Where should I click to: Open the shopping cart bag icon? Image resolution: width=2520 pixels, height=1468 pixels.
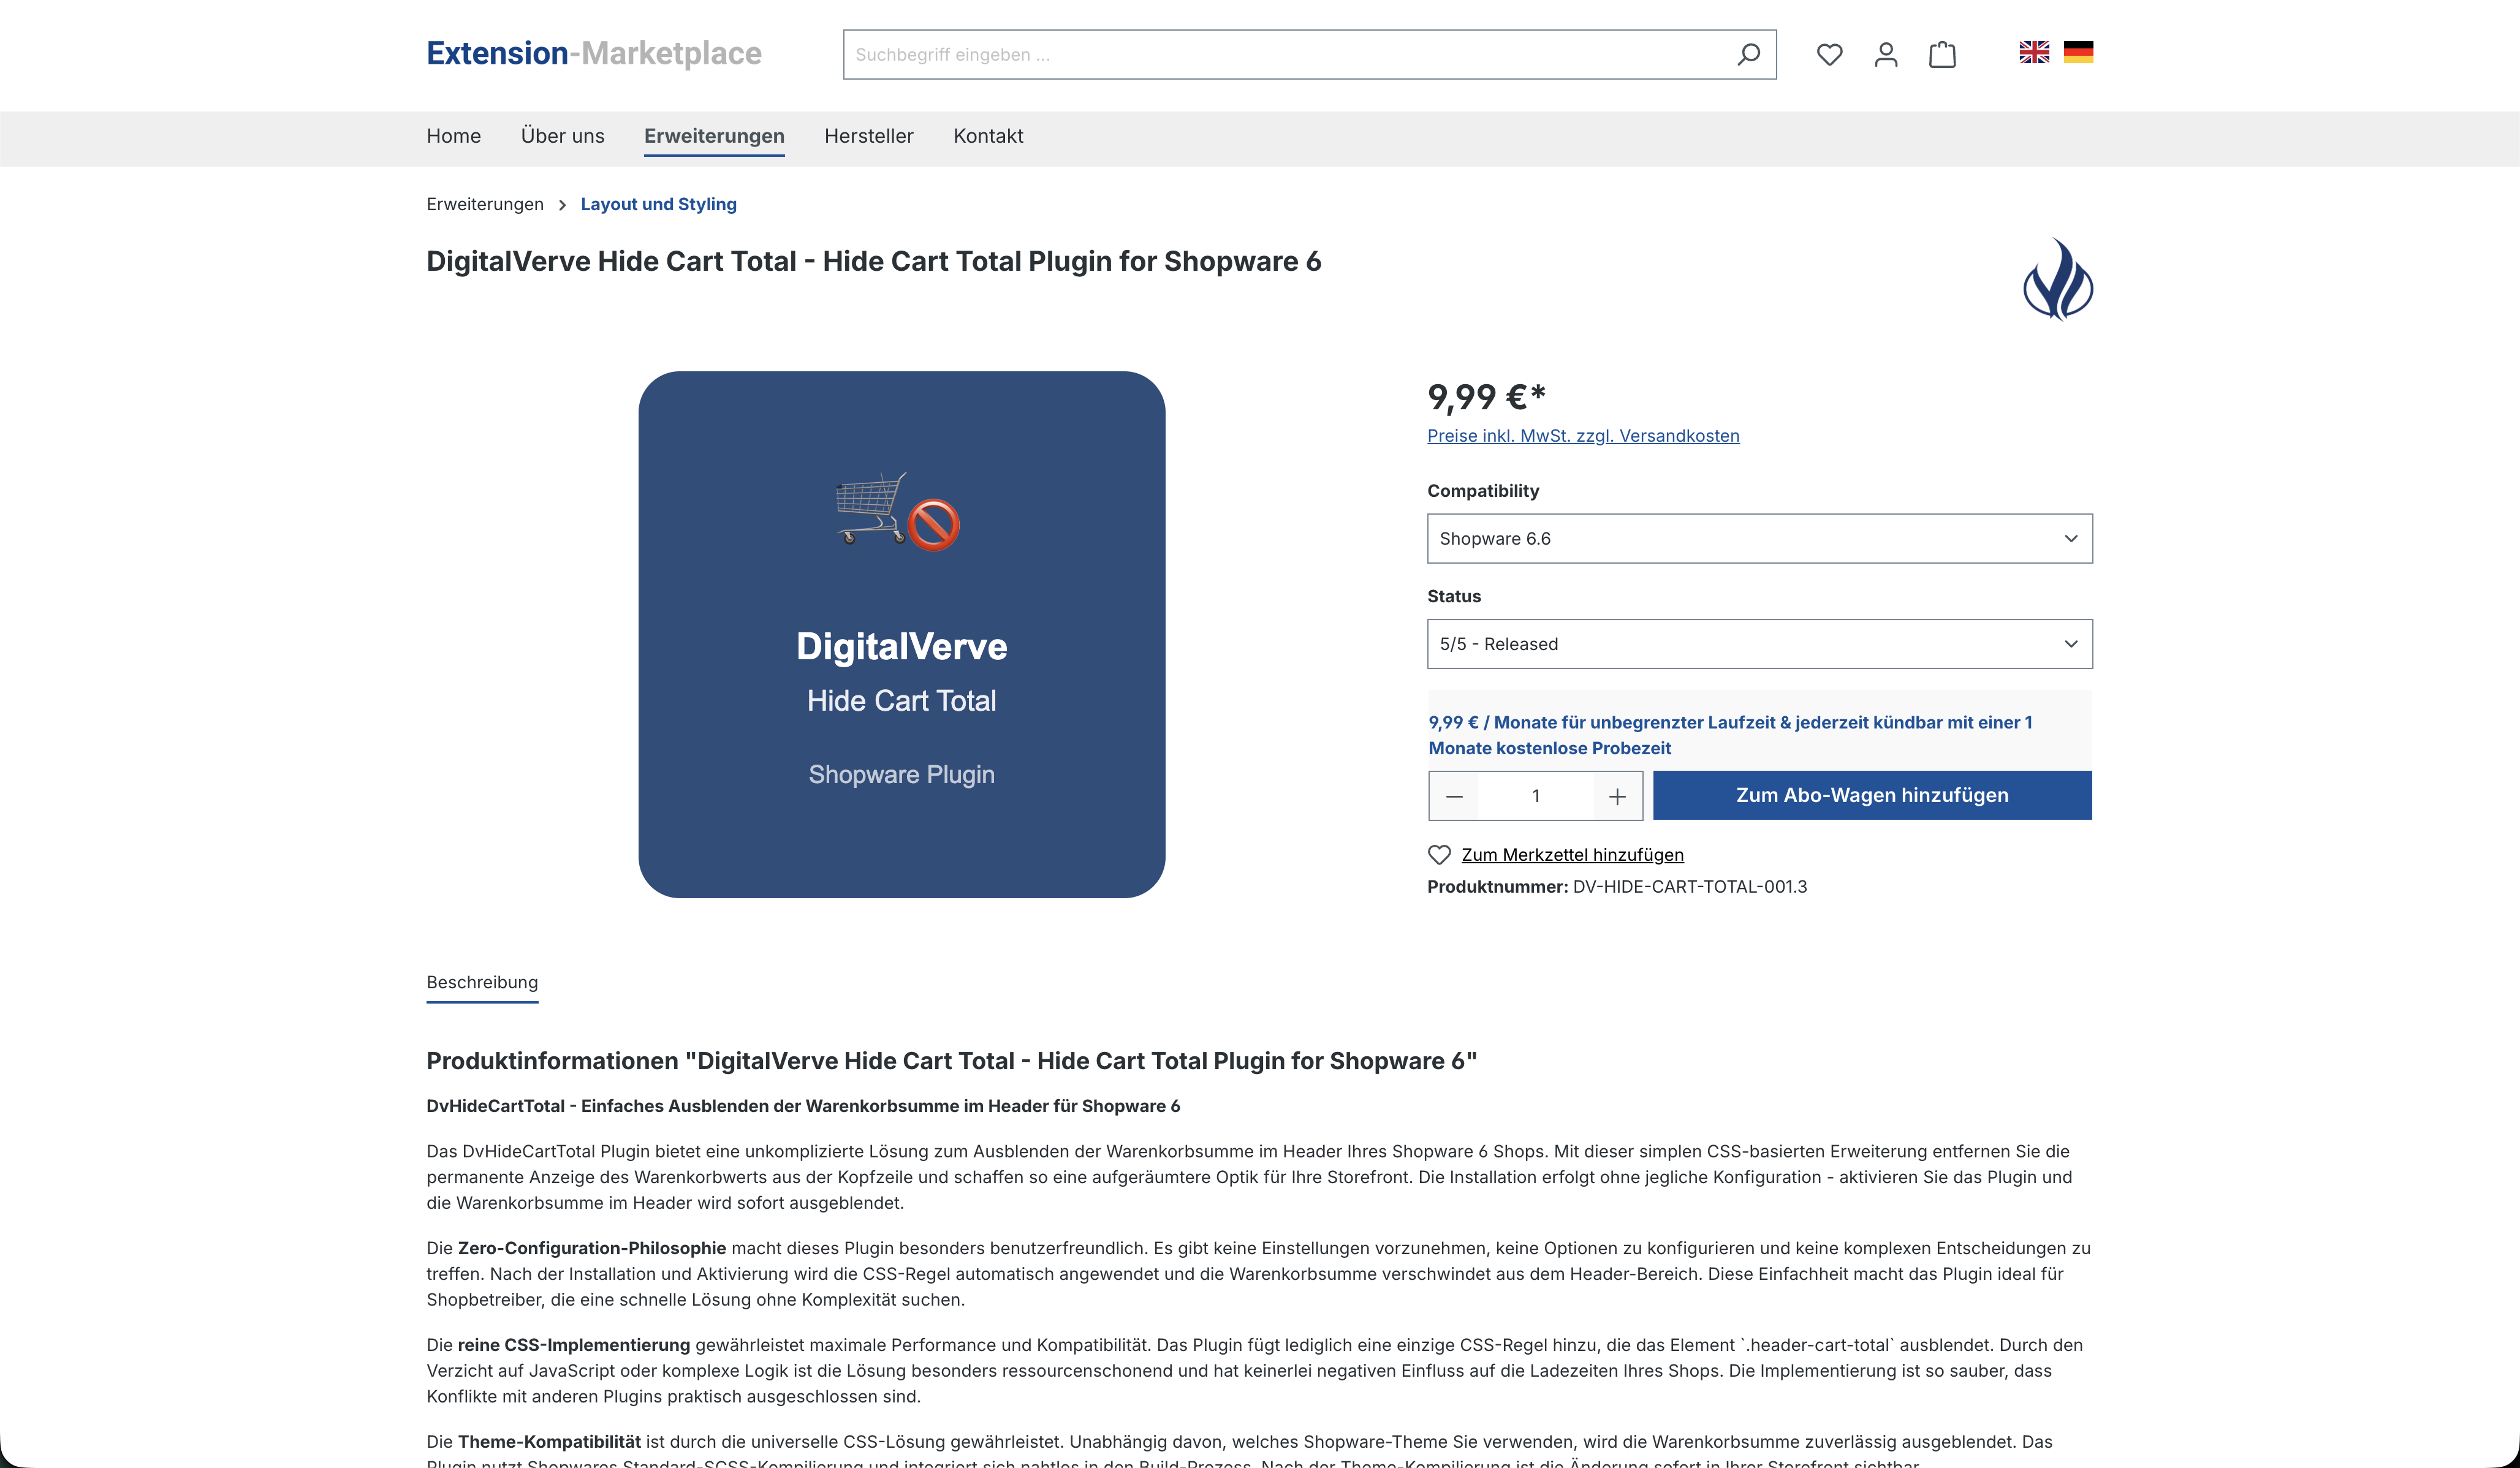tap(1942, 54)
